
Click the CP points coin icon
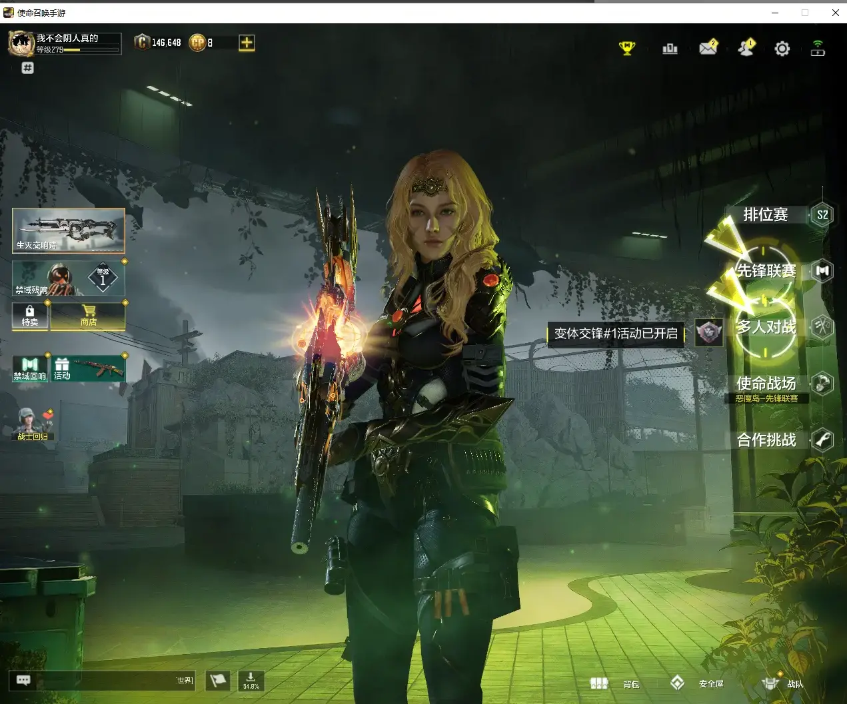tap(197, 43)
